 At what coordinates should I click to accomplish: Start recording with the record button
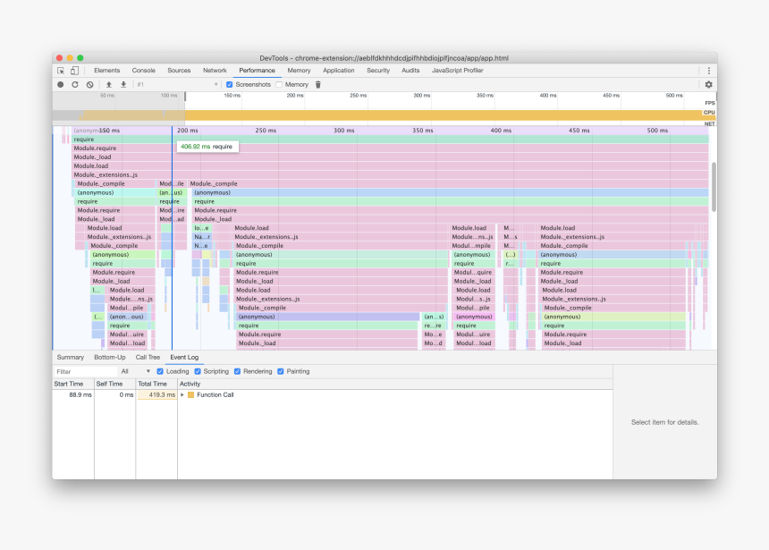point(61,85)
